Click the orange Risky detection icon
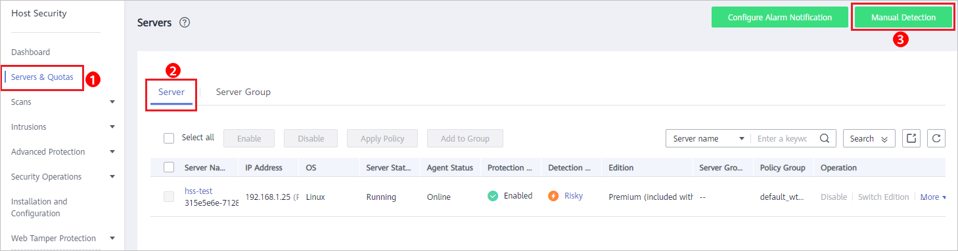 click(x=553, y=196)
